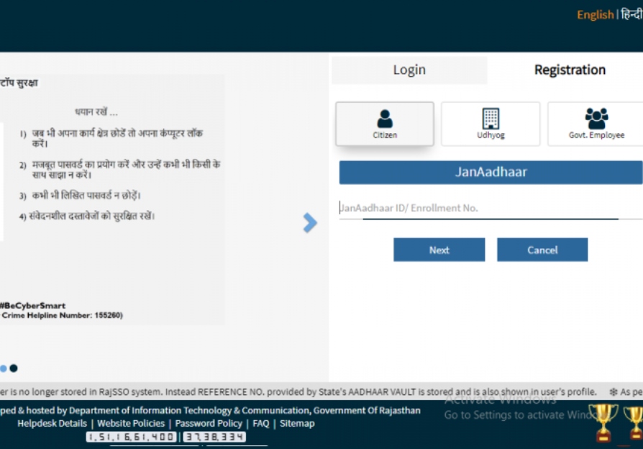The width and height of the screenshot is (643, 449).
Task: Click Crime Helpline Number 155260 text
Action: (62, 315)
